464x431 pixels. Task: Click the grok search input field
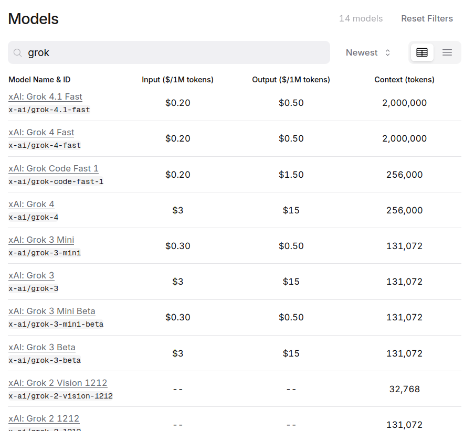pos(173,52)
